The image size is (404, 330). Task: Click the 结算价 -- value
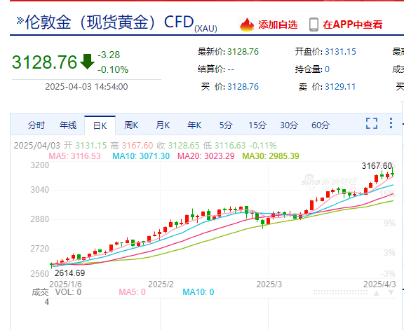coord(231,69)
